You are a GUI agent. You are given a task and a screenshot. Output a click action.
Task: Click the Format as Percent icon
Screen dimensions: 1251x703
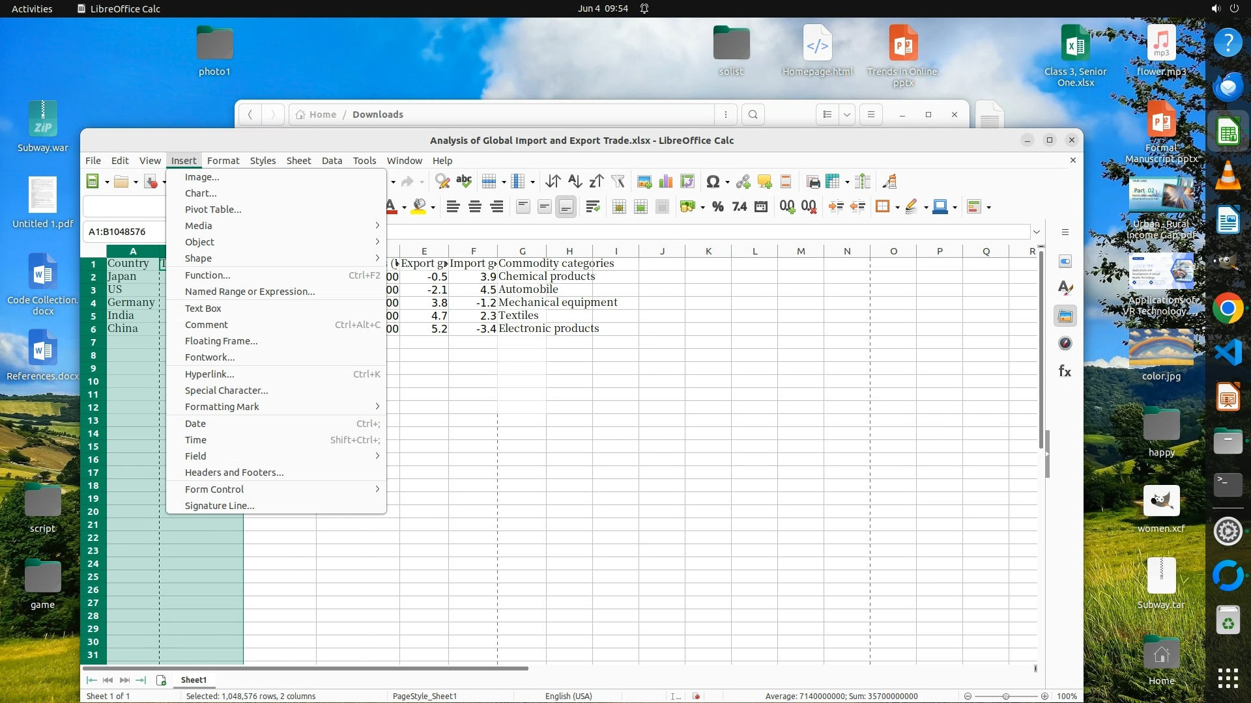point(717,207)
